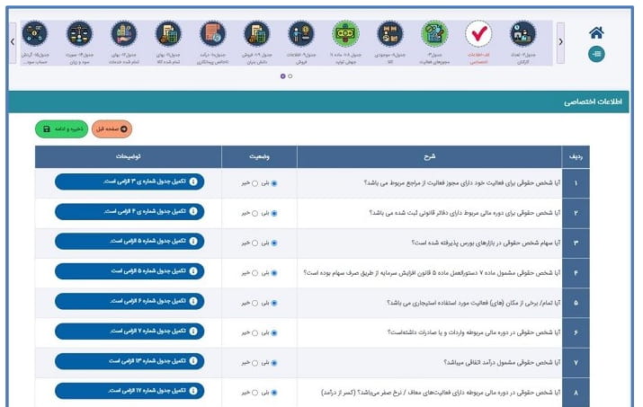Select the first (filled) carousel page dot

tap(283, 76)
